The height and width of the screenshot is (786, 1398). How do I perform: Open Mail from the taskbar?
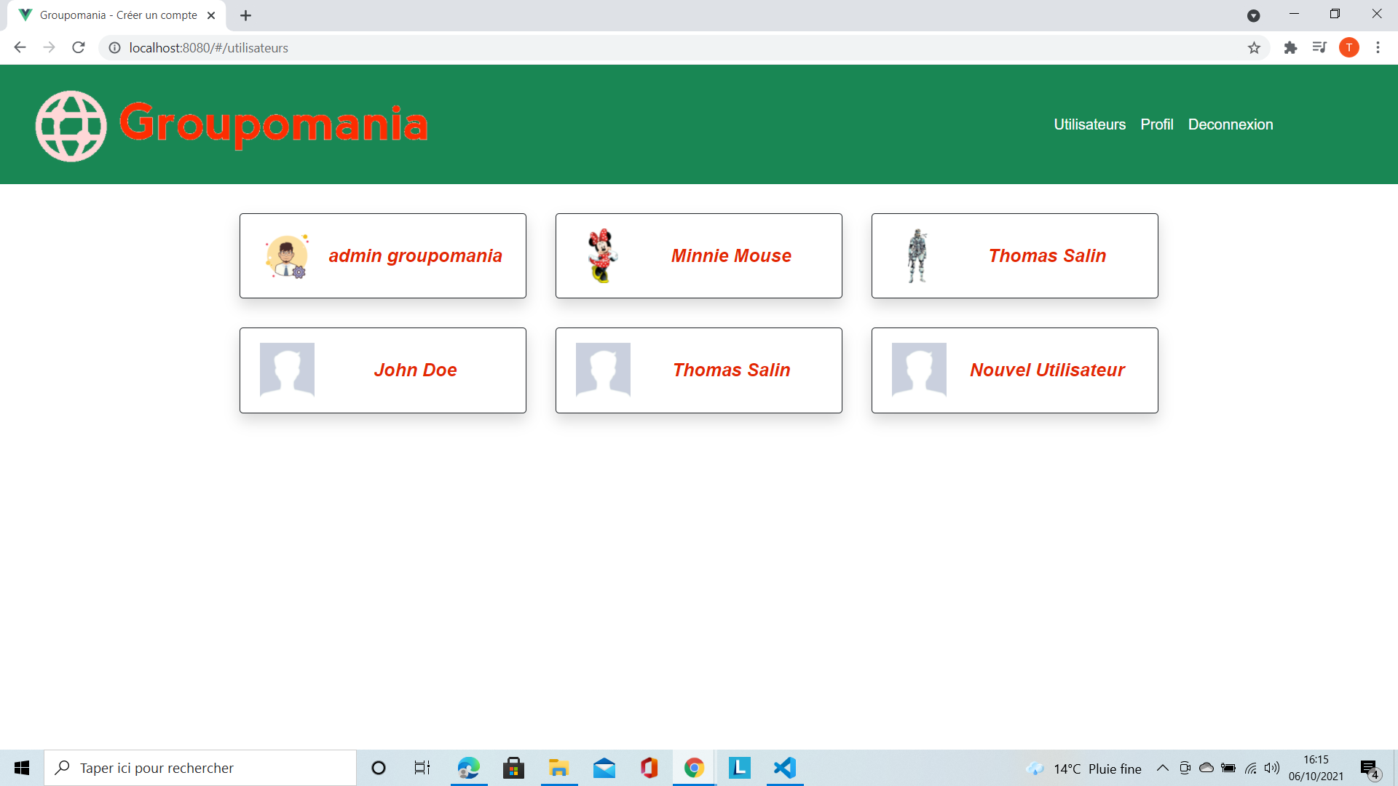click(604, 768)
